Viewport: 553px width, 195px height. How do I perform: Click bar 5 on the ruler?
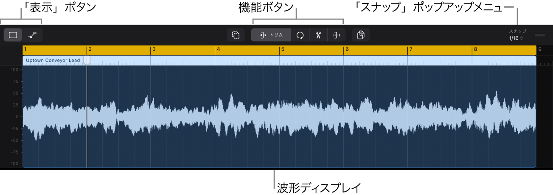[x=282, y=50]
